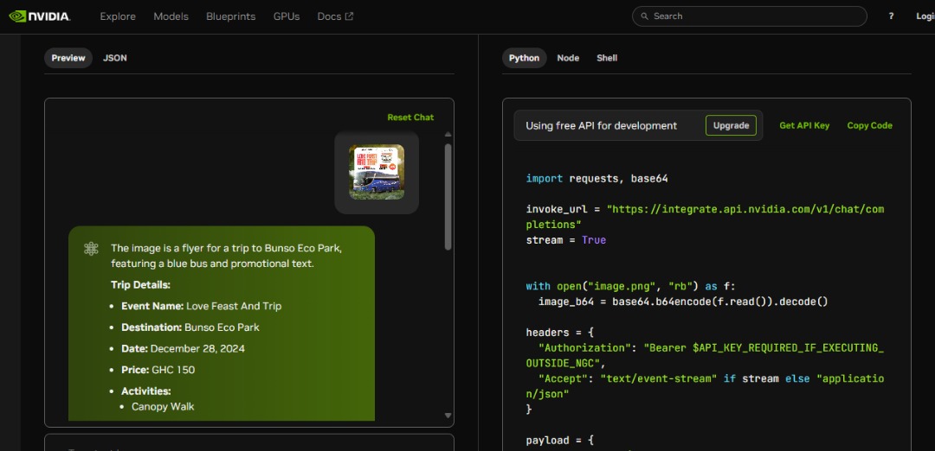Click the 'Trip Details:' heading
This screenshot has height=451, width=935.
pyautogui.click(x=141, y=285)
